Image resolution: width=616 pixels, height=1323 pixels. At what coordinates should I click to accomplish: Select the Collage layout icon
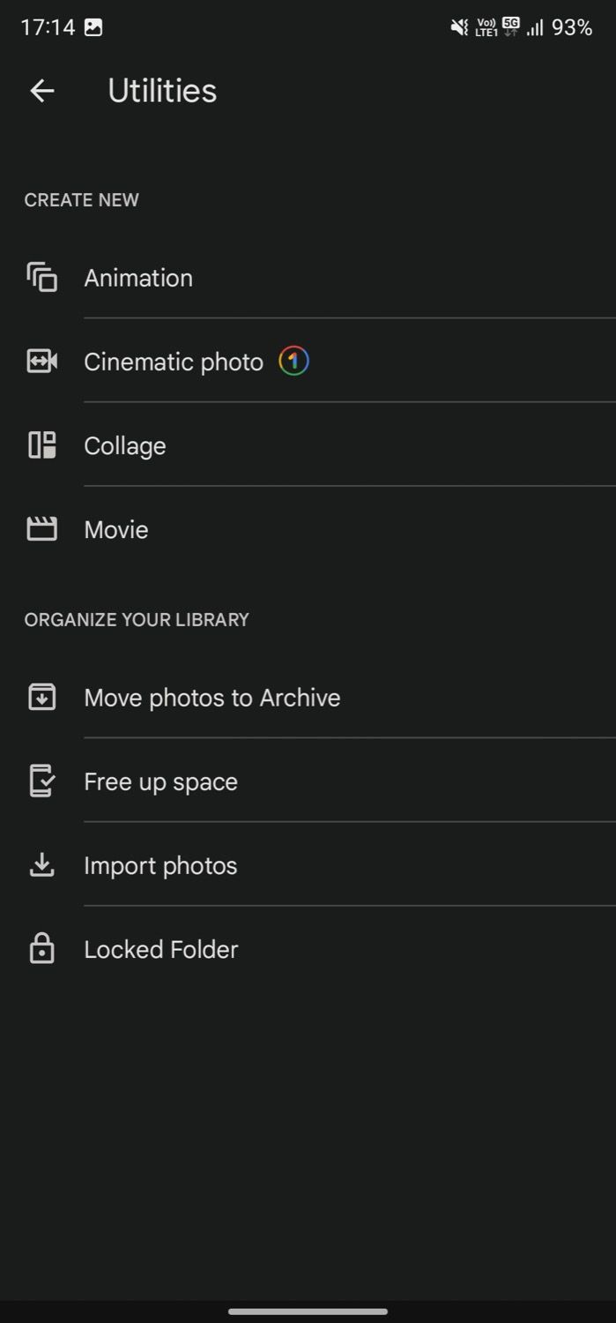[x=41, y=445]
